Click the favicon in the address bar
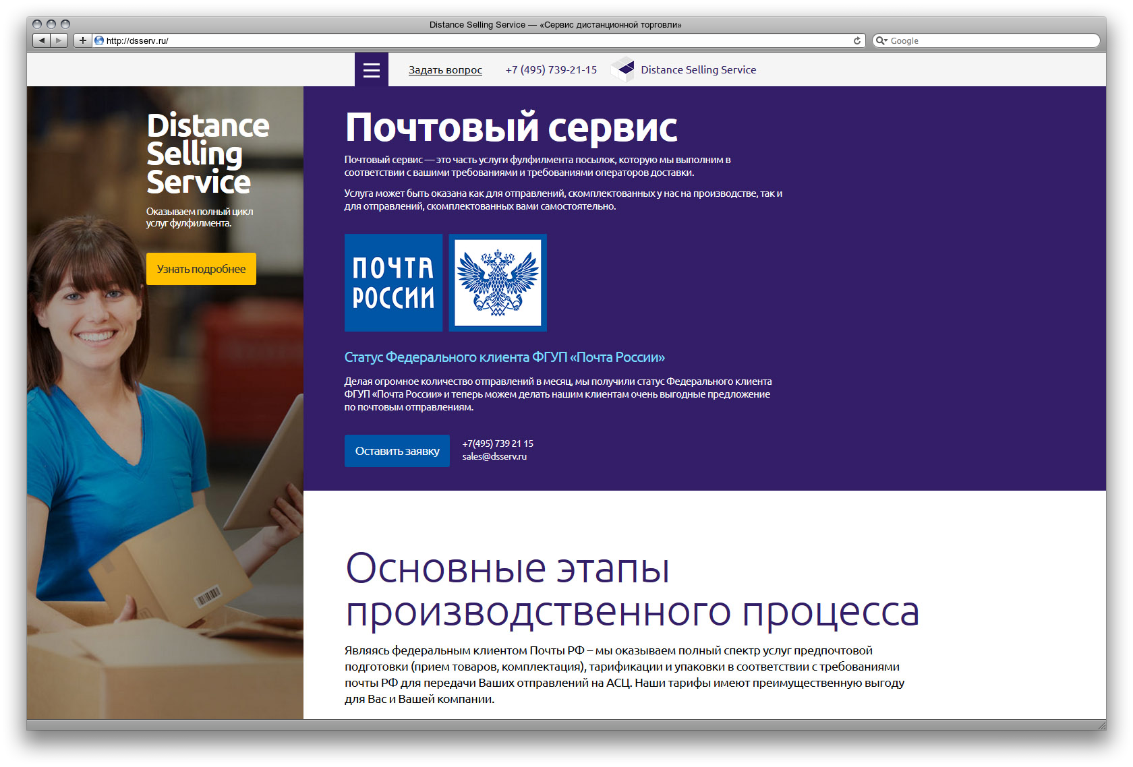 pos(98,40)
